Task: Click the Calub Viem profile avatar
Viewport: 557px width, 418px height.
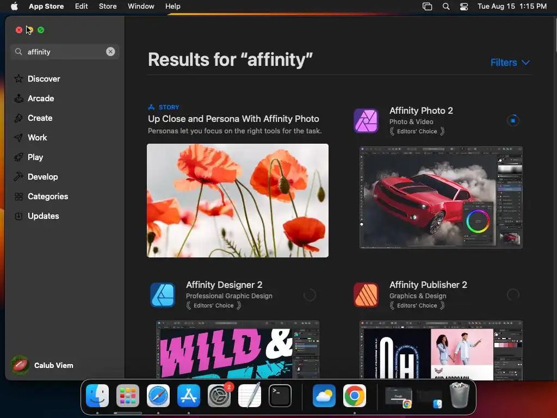Action: point(20,365)
